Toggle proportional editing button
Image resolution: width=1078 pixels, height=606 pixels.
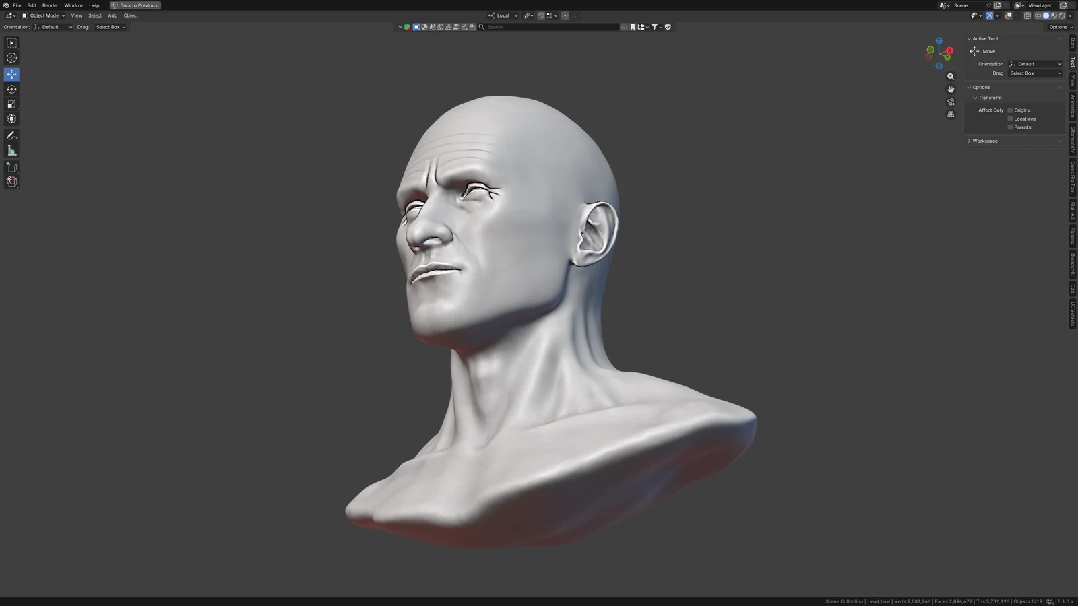pos(565,15)
